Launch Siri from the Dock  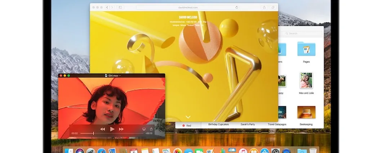[x=80, y=151]
